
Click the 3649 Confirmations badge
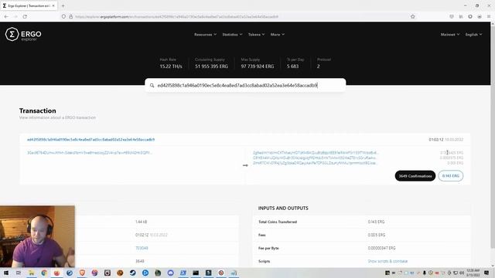(x=415, y=176)
